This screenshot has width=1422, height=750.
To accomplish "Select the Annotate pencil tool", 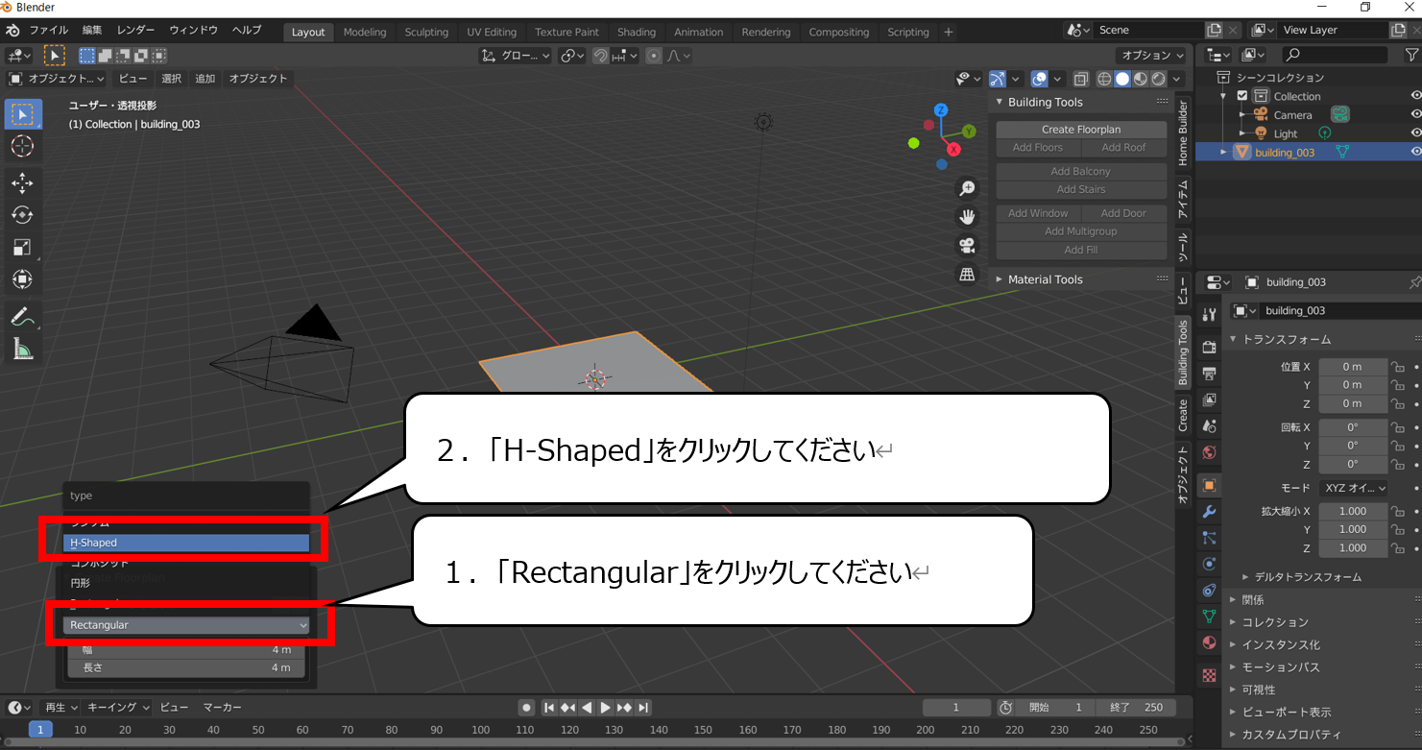I will click(x=23, y=315).
